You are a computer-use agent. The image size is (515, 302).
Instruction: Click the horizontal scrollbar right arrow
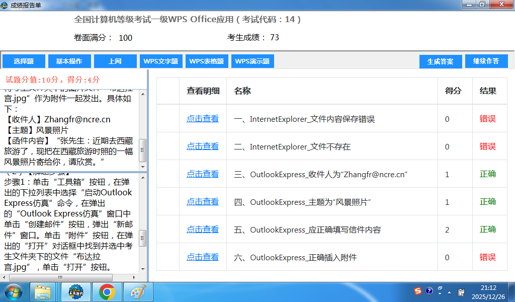(x=134, y=277)
